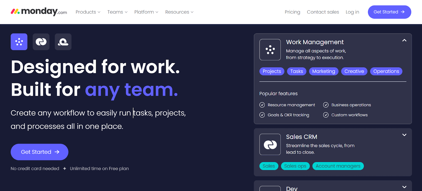The height and width of the screenshot is (191, 422).
Task: Click the Sales CRM title
Action: coord(302,137)
